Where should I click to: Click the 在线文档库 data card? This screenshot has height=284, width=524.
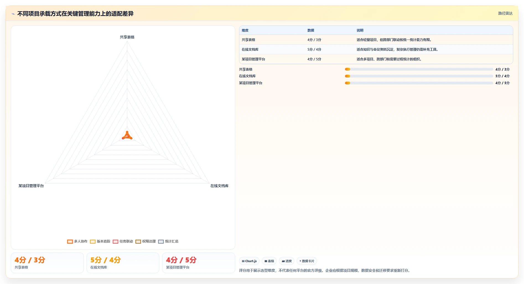tap(123, 263)
